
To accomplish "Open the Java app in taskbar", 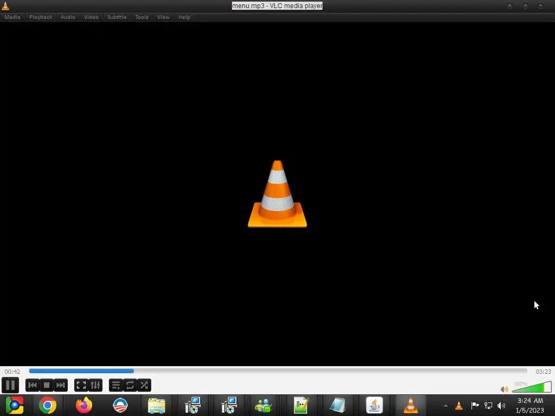I will pos(374,405).
